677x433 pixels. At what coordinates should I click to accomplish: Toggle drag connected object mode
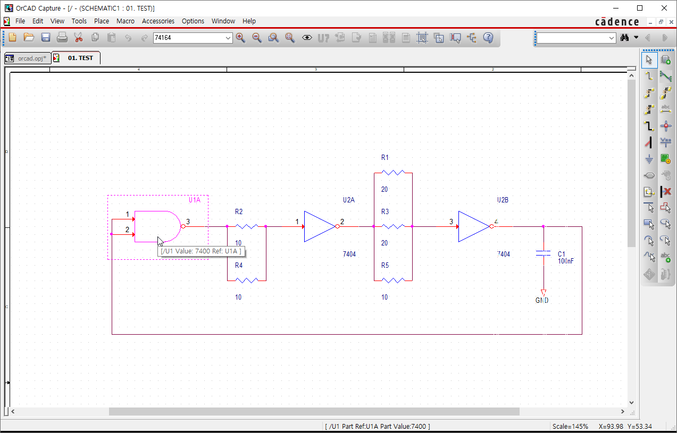coord(455,38)
